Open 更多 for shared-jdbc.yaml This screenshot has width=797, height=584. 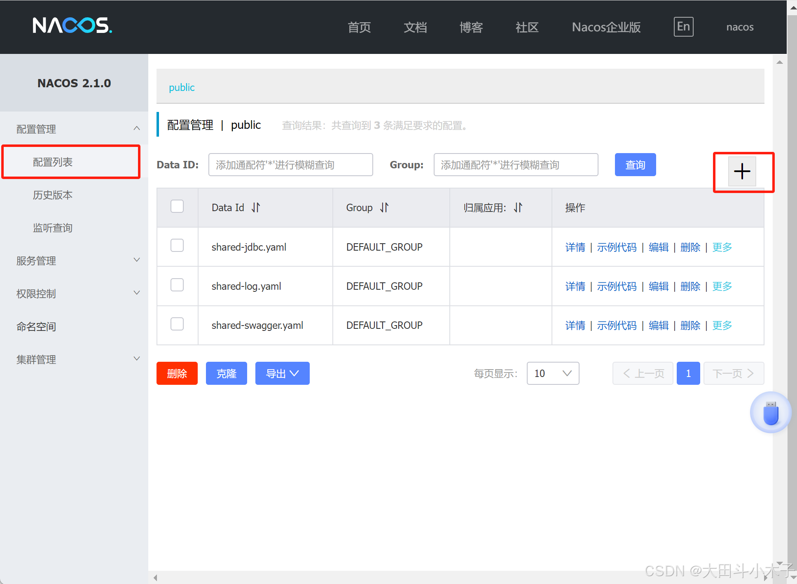[722, 247]
